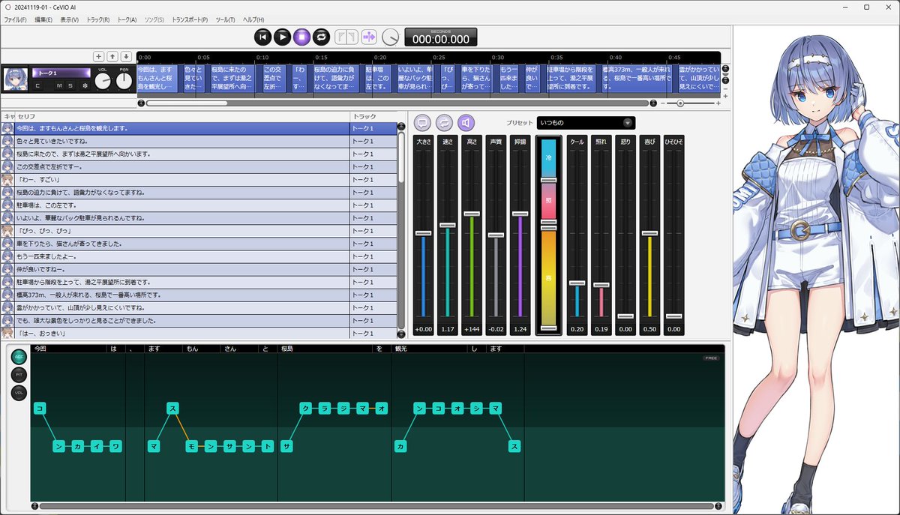Open the ヘルプ(H) menu

[x=253, y=19]
